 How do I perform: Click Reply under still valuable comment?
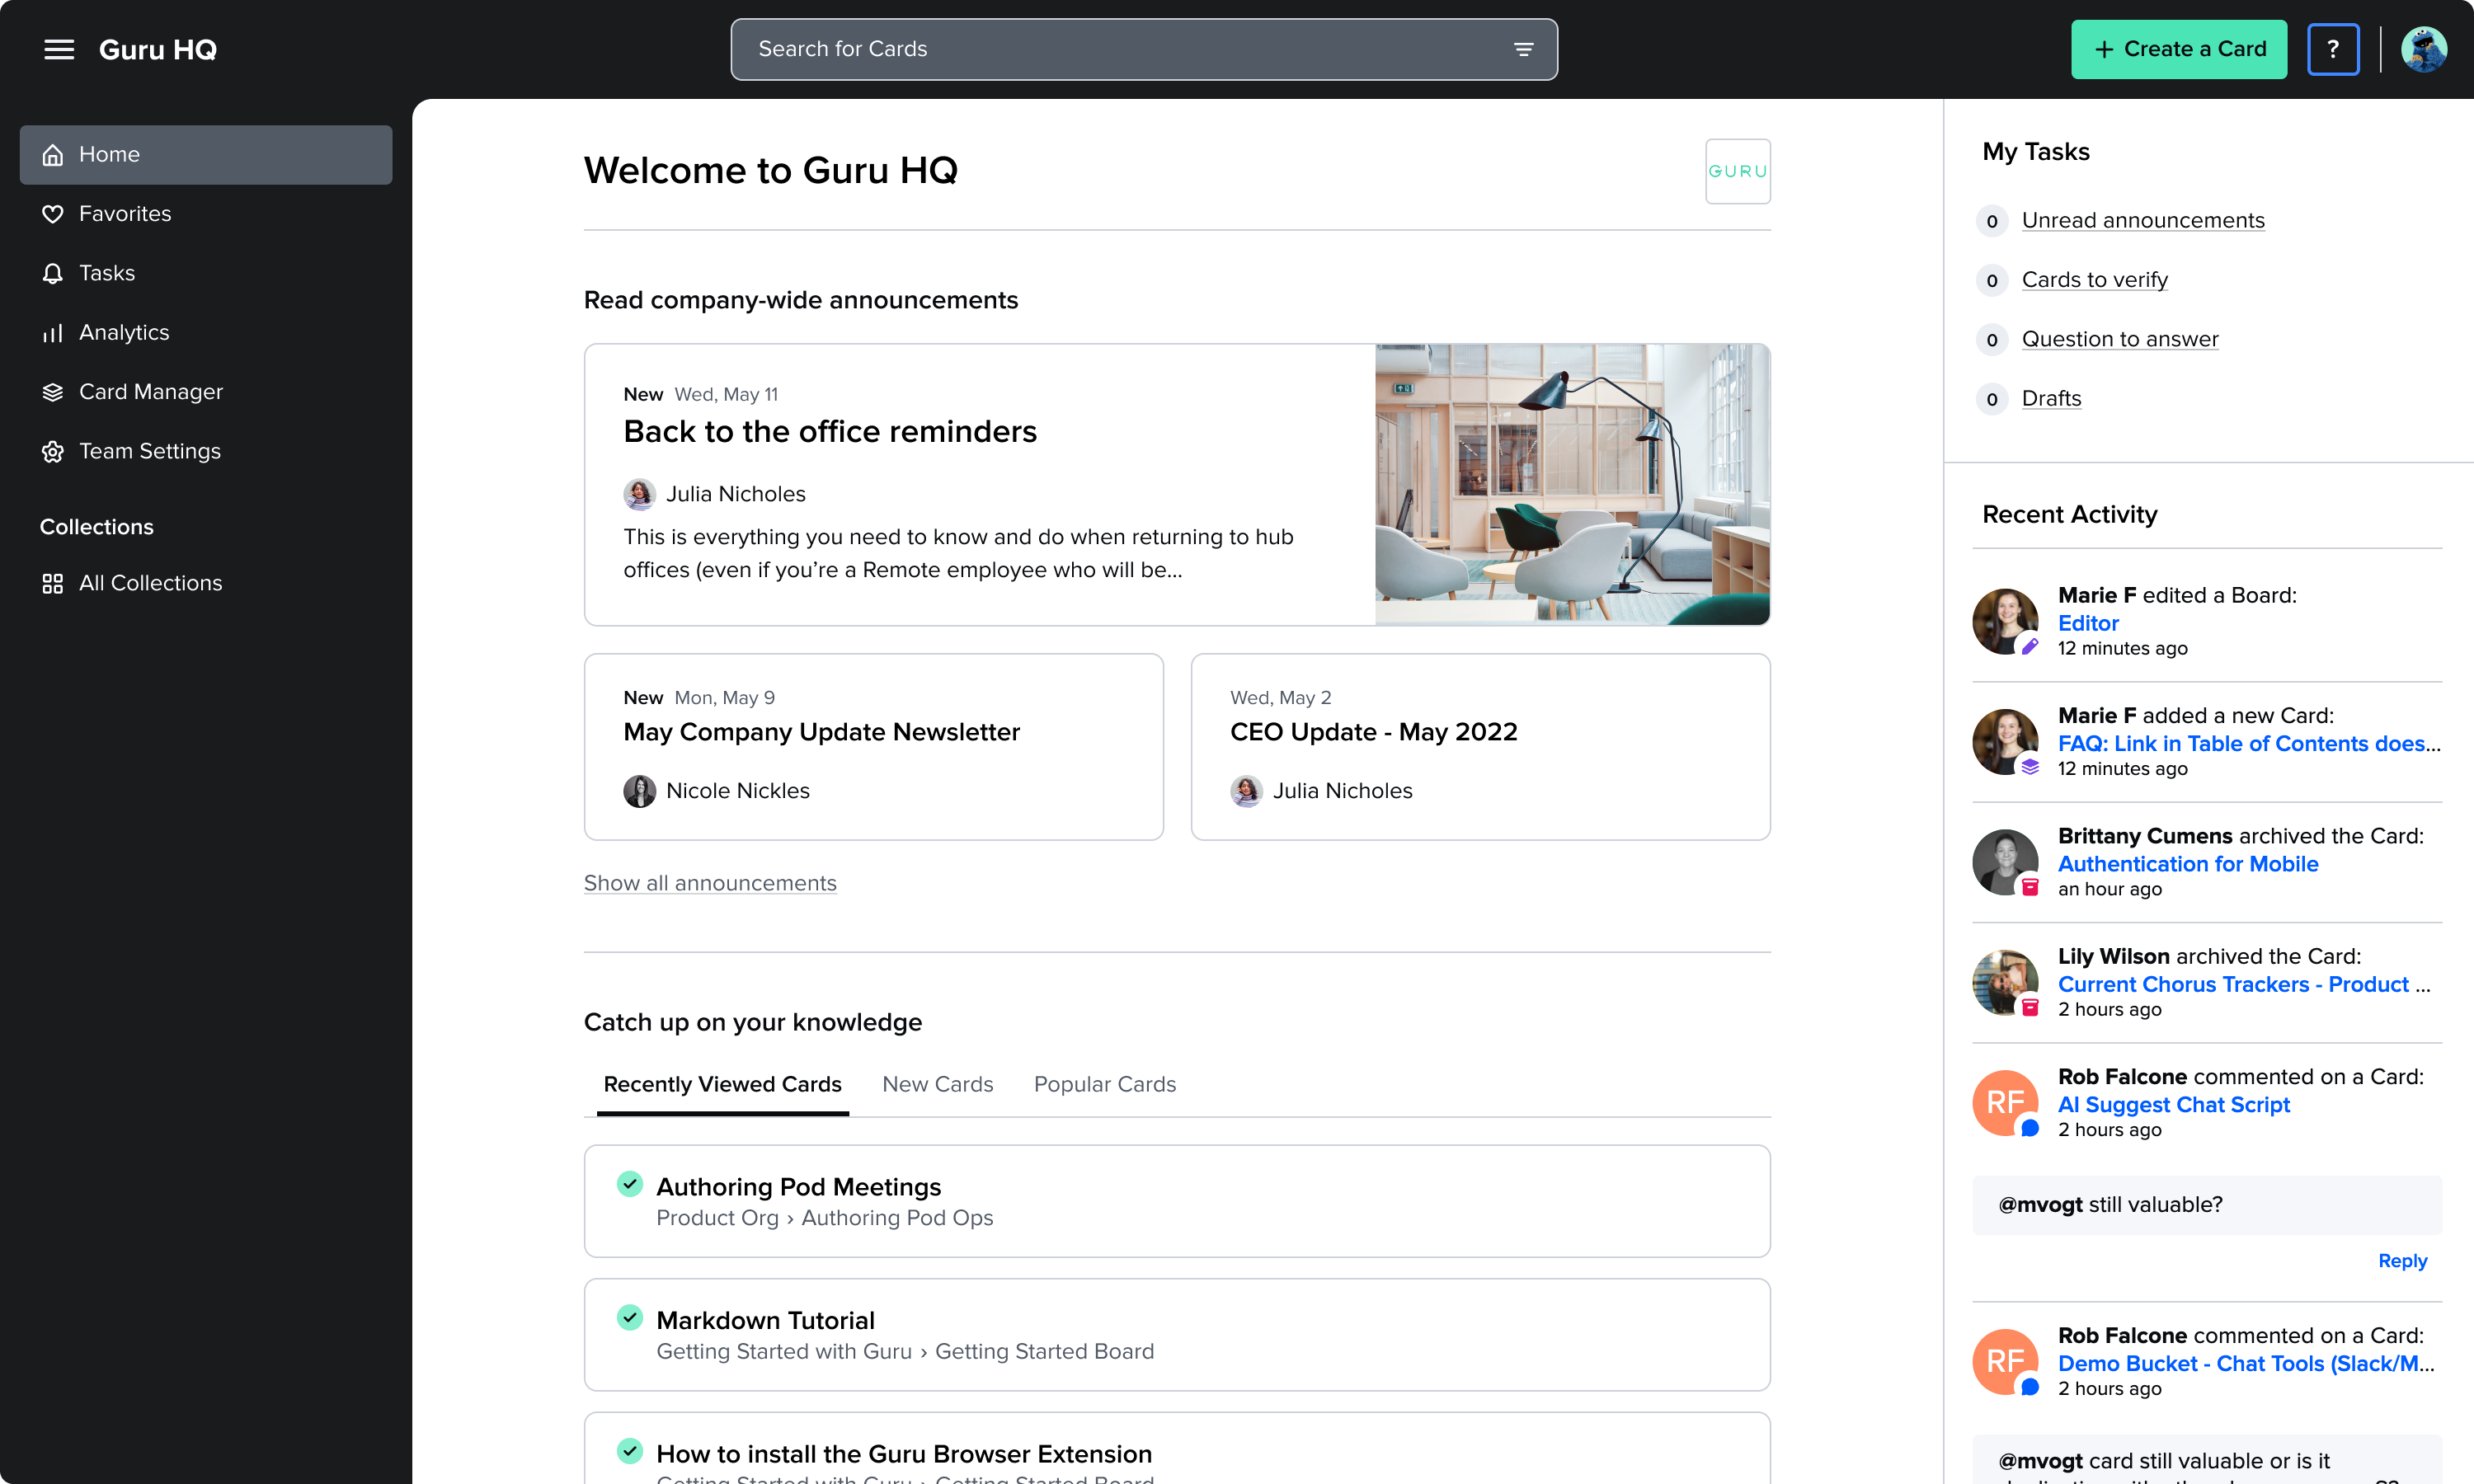click(2402, 1261)
